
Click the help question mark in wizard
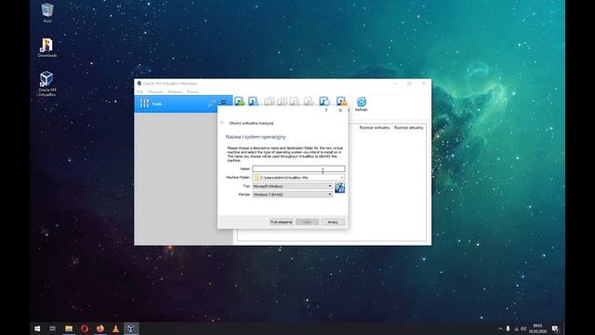click(x=326, y=110)
